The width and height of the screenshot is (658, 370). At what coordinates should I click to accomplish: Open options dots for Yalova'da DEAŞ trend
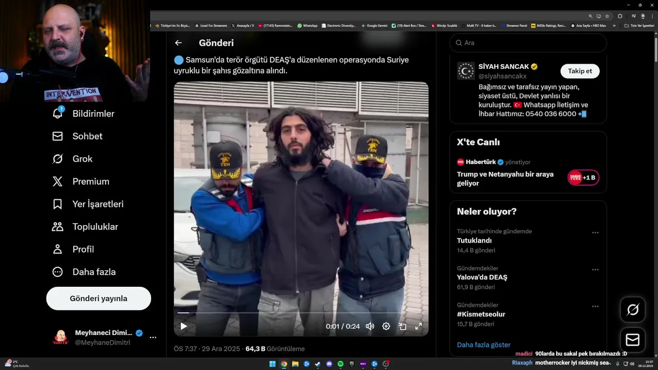pyautogui.click(x=595, y=270)
